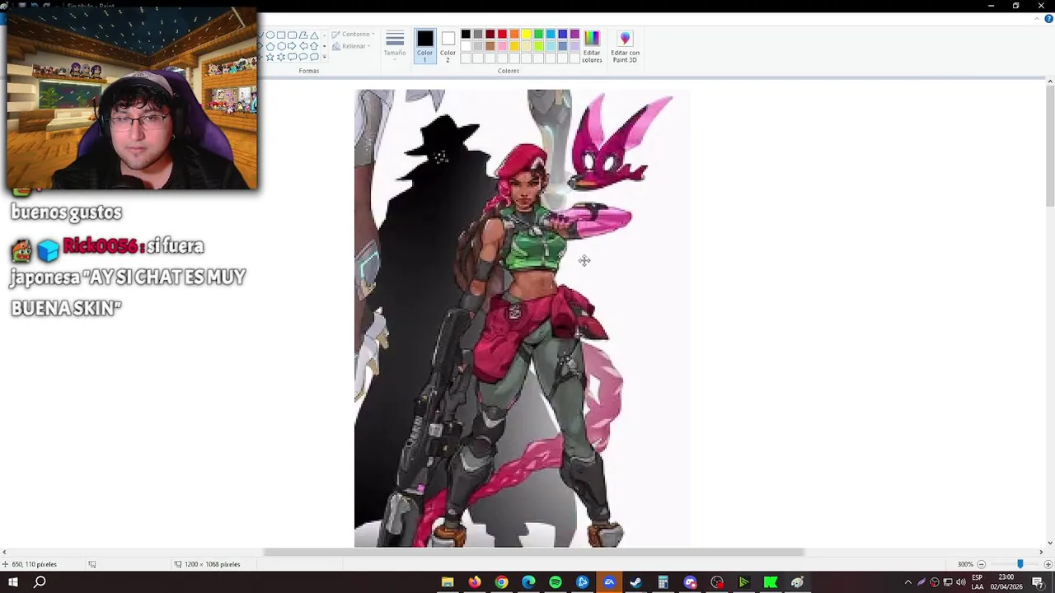This screenshot has width=1055, height=593.
Task: Pick the pink color swatch
Action: coord(502,46)
